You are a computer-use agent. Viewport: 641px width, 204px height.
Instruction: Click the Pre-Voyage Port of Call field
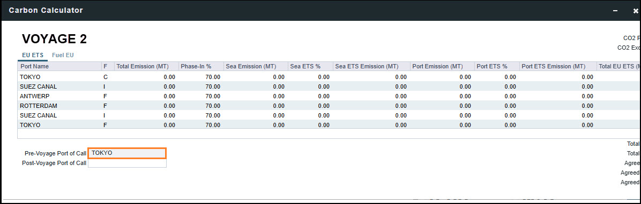point(127,153)
